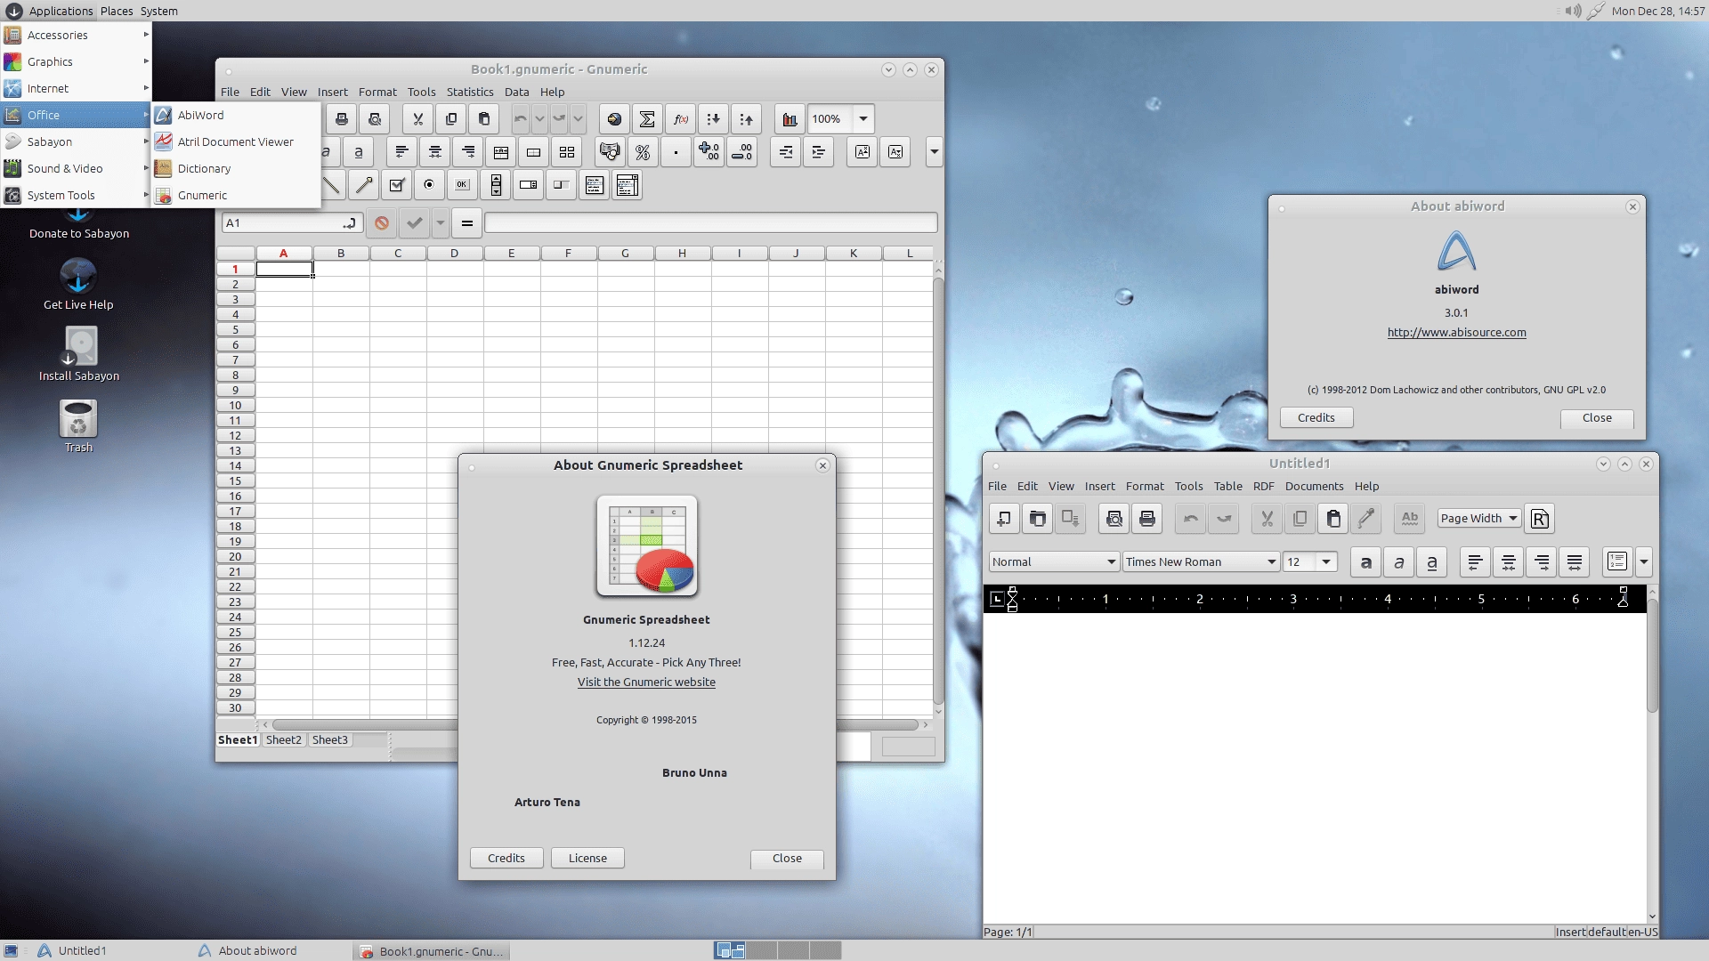Toggle bold formatting in AbiWord
Viewport: 1709px width, 961px height.
click(x=1365, y=562)
